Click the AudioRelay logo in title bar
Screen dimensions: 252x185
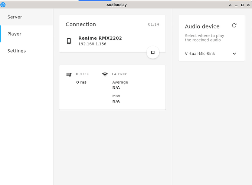click(3, 5)
